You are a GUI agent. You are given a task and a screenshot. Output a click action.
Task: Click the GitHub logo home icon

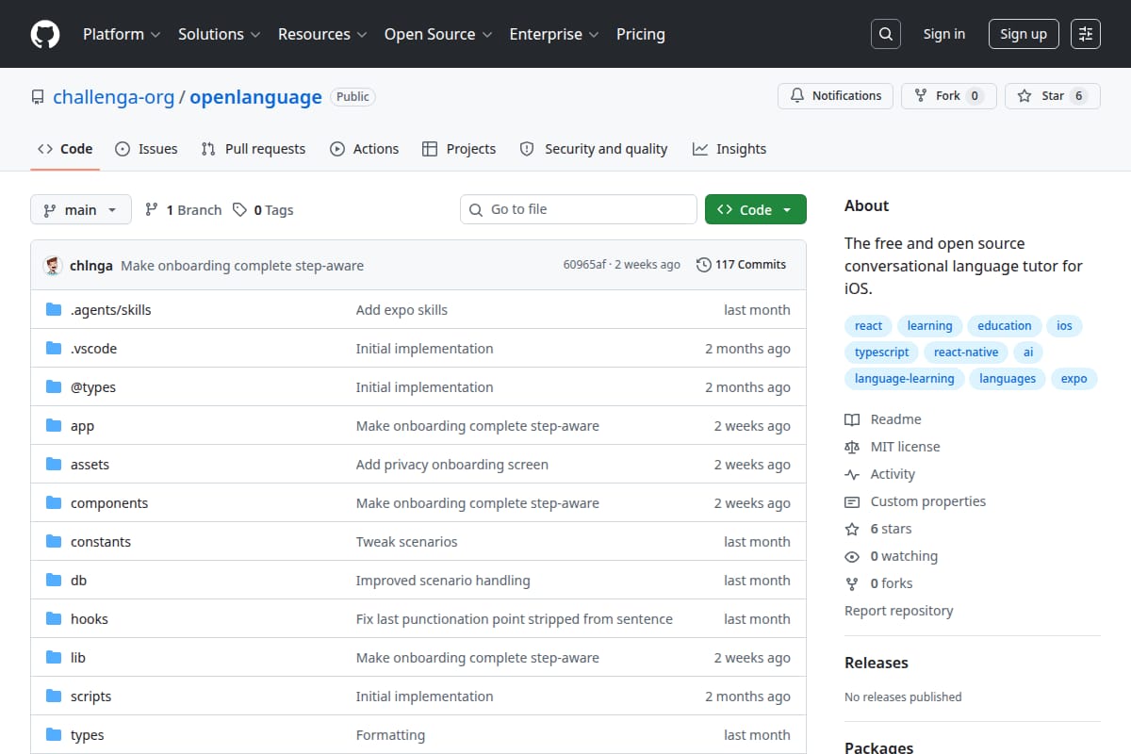[45, 34]
